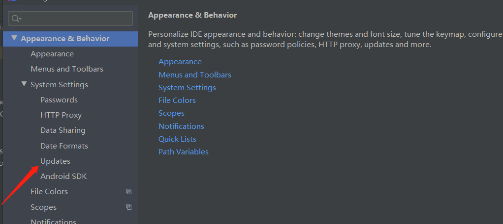Select Menus and Toolbars in sidebar
Image resolution: width=503 pixels, height=224 pixels.
tap(67, 69)
